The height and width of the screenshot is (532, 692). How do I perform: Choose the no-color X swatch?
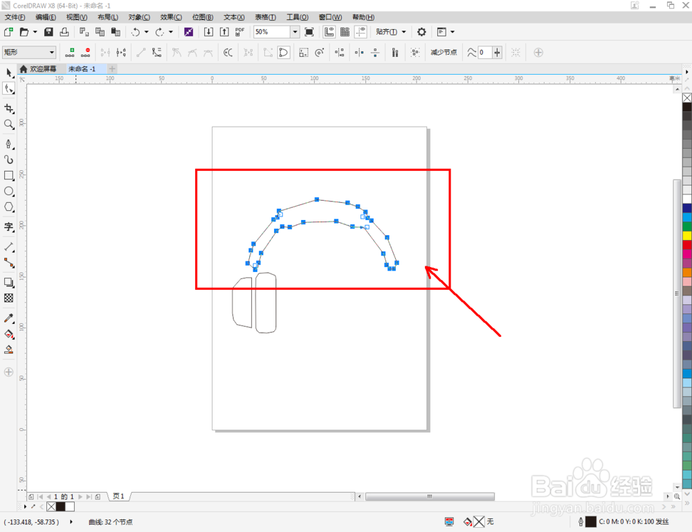pyautogui.click(x=687, y=98)
